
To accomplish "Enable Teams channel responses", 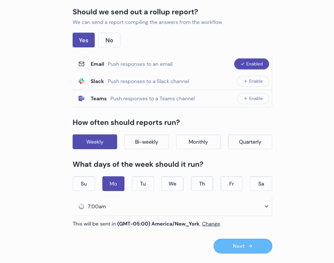I will click(253, 99).
